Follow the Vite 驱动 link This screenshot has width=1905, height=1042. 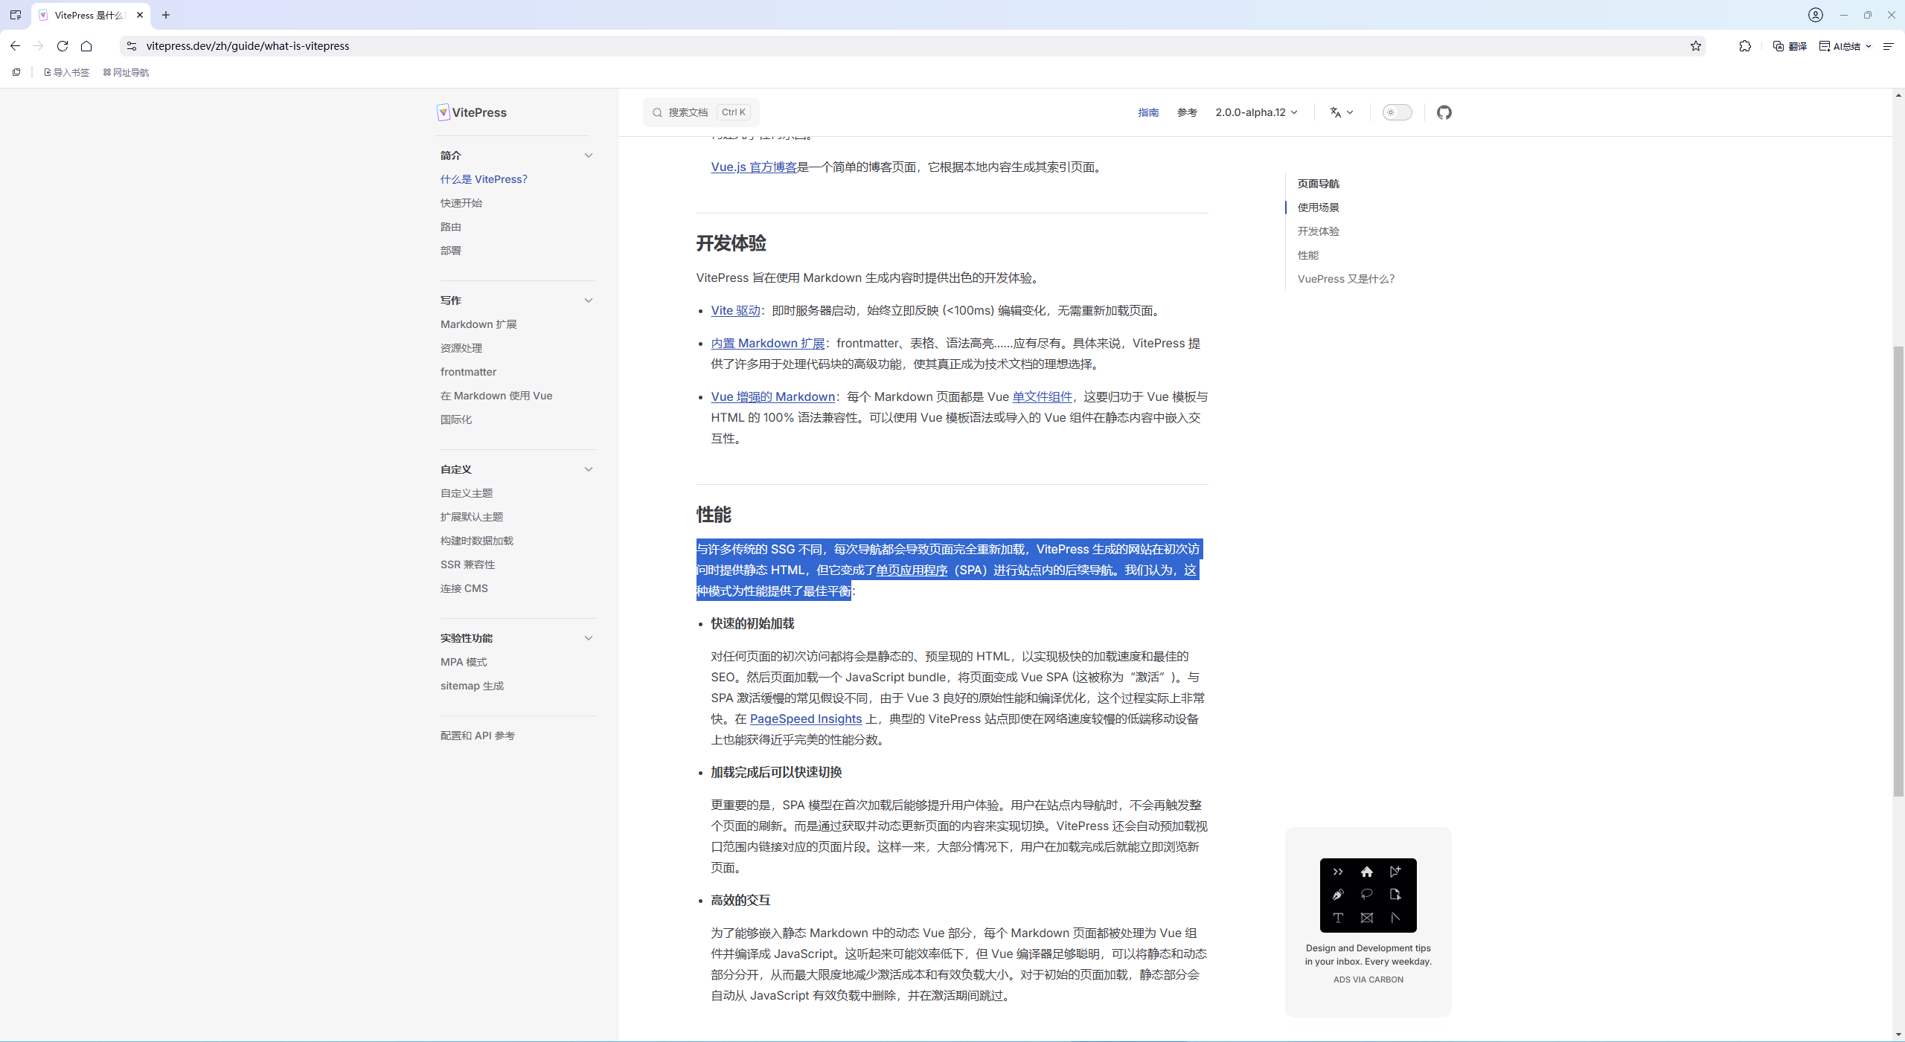pos(735,310)
